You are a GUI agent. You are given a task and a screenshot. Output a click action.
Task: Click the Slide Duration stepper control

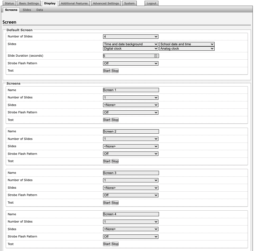[x=156, y=56]
